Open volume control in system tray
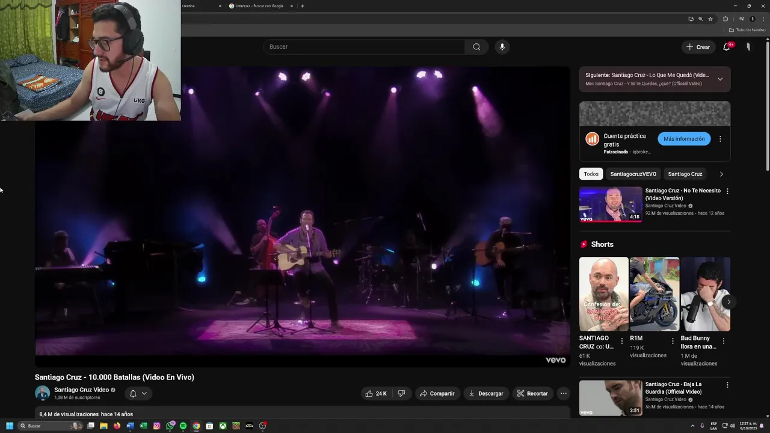The width and height of the screenshot is (770, 433). point(732,426)
